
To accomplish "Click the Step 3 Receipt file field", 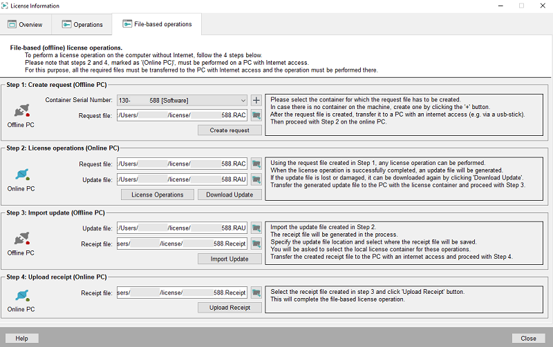I will tap(182, 244).
